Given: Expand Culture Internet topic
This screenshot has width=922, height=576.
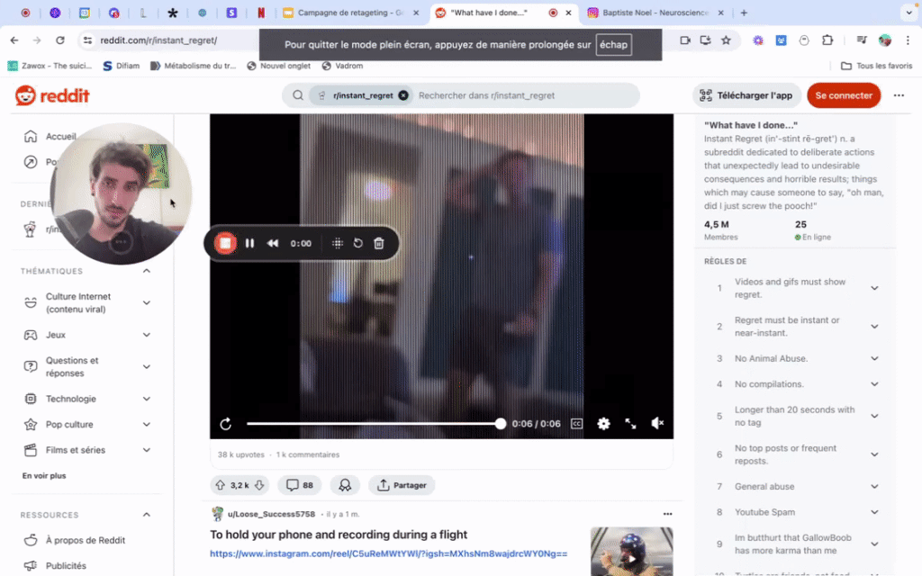Looking at the screenshot, I should [147, 302].
